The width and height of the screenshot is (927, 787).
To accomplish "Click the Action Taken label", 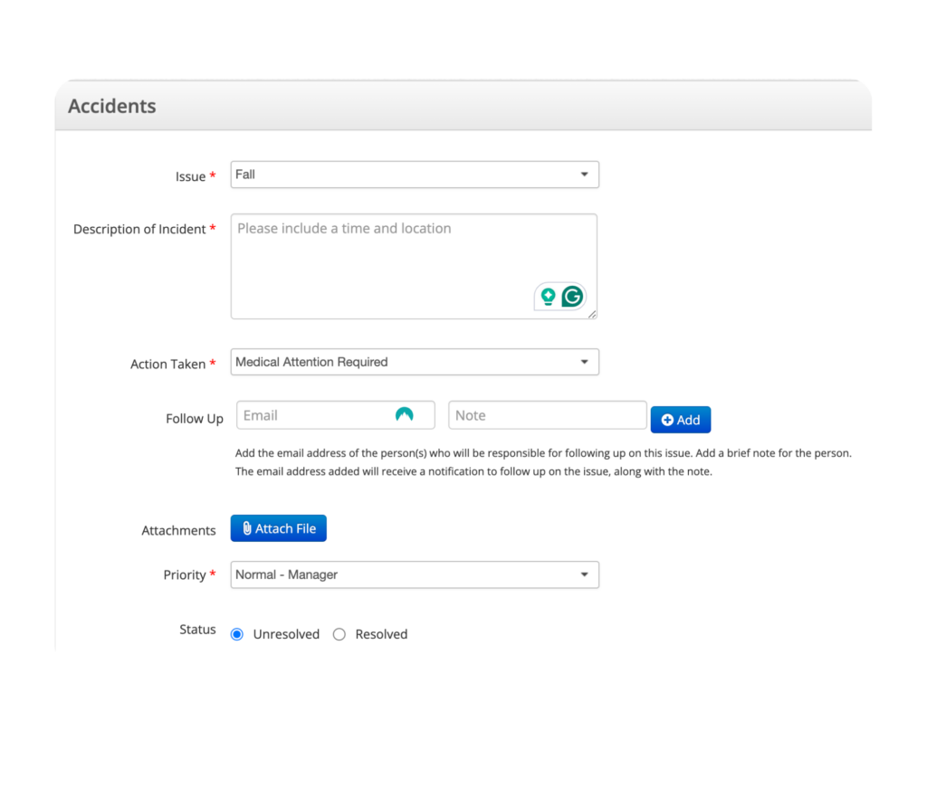I will tap(167, 364).
